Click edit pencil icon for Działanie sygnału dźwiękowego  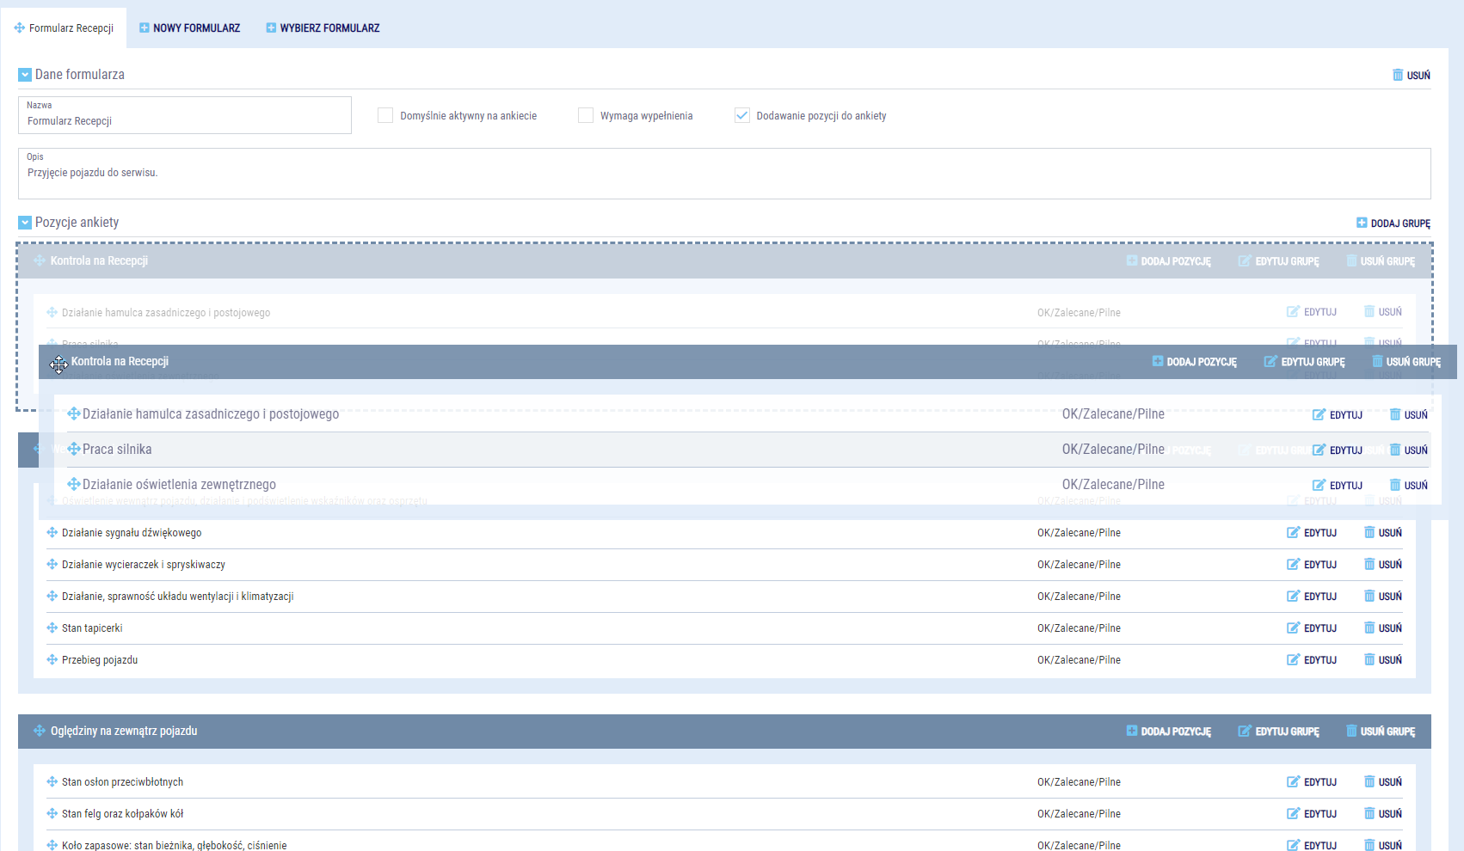point(1293,533)
